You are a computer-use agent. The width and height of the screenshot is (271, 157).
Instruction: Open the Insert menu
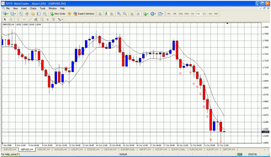(24, 8)
